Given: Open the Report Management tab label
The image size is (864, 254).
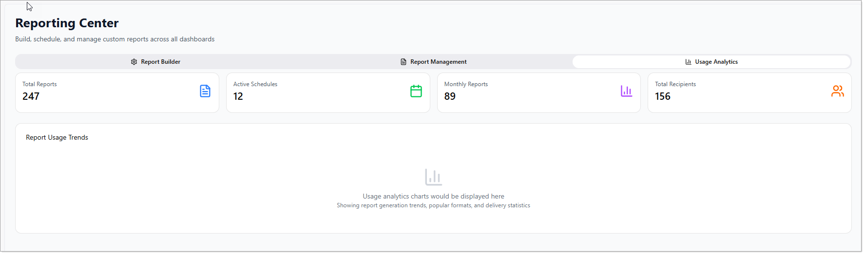Looking at the screenshot, I should click(438, 62).
